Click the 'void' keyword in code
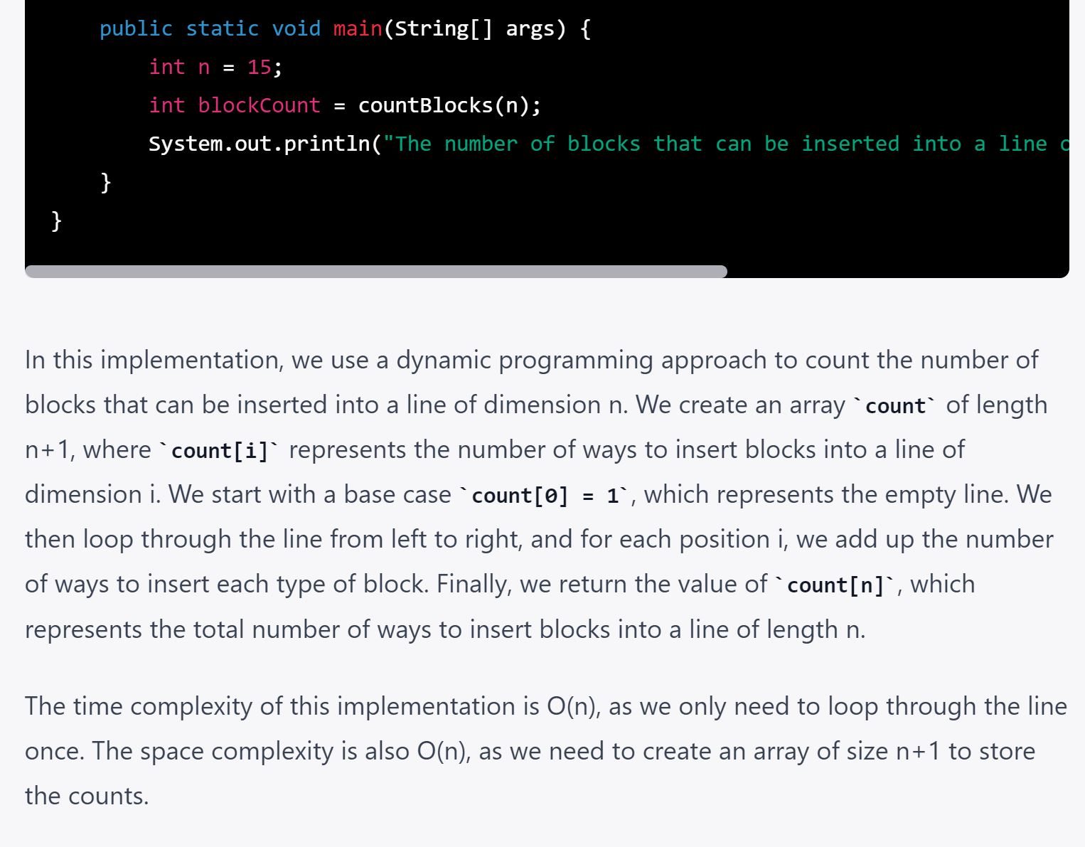 [296, 29]
